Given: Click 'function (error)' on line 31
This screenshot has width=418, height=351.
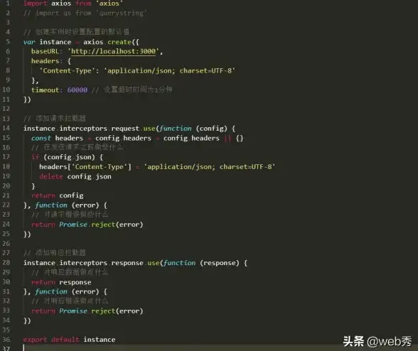Looking at the screenshot, I should coord(67,292).
